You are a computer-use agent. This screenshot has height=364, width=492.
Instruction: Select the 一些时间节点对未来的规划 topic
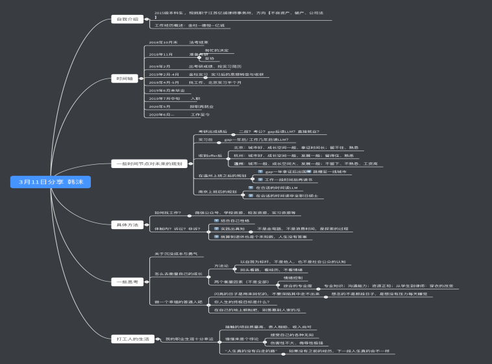click(x=148, y=164)
